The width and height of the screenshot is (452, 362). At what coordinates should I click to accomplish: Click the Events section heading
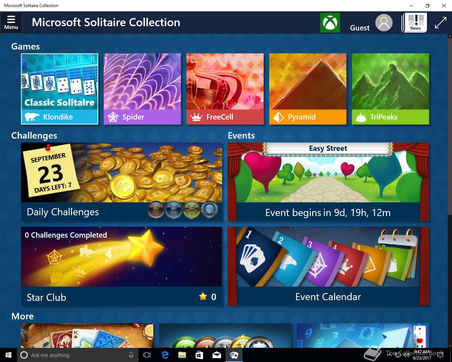241,135
